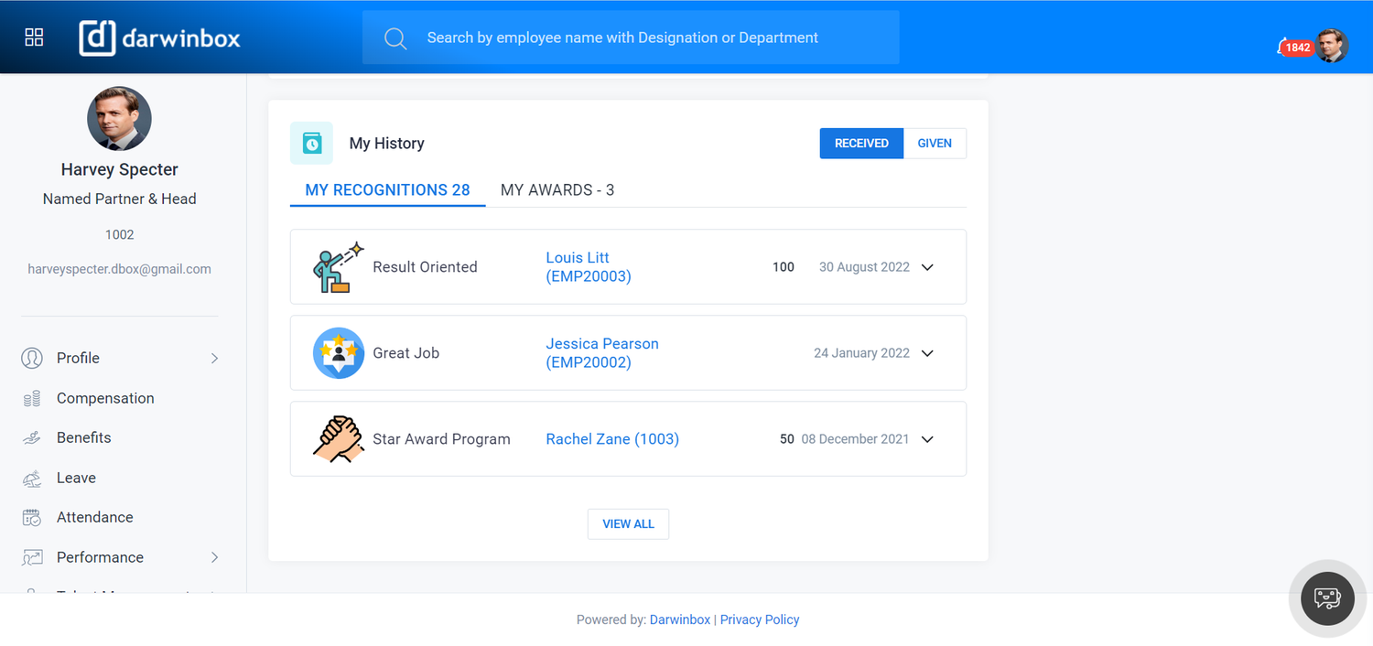The image size is (1373, 646).
Task: Open Rachel Zane's profile link
Action: point(612,438)
